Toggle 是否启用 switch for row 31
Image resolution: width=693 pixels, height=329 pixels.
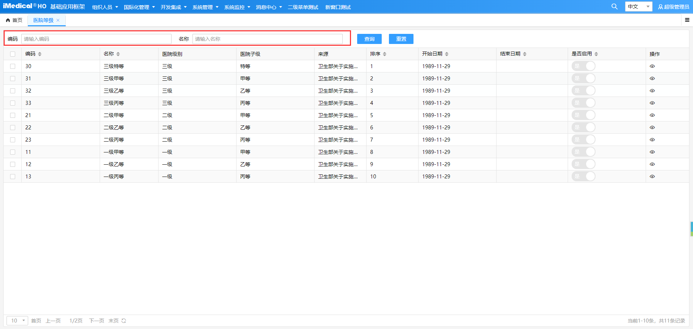click(583, 79)
